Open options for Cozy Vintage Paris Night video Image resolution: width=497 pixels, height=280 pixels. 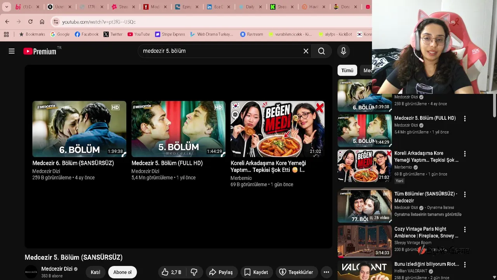tap(465, 230)
